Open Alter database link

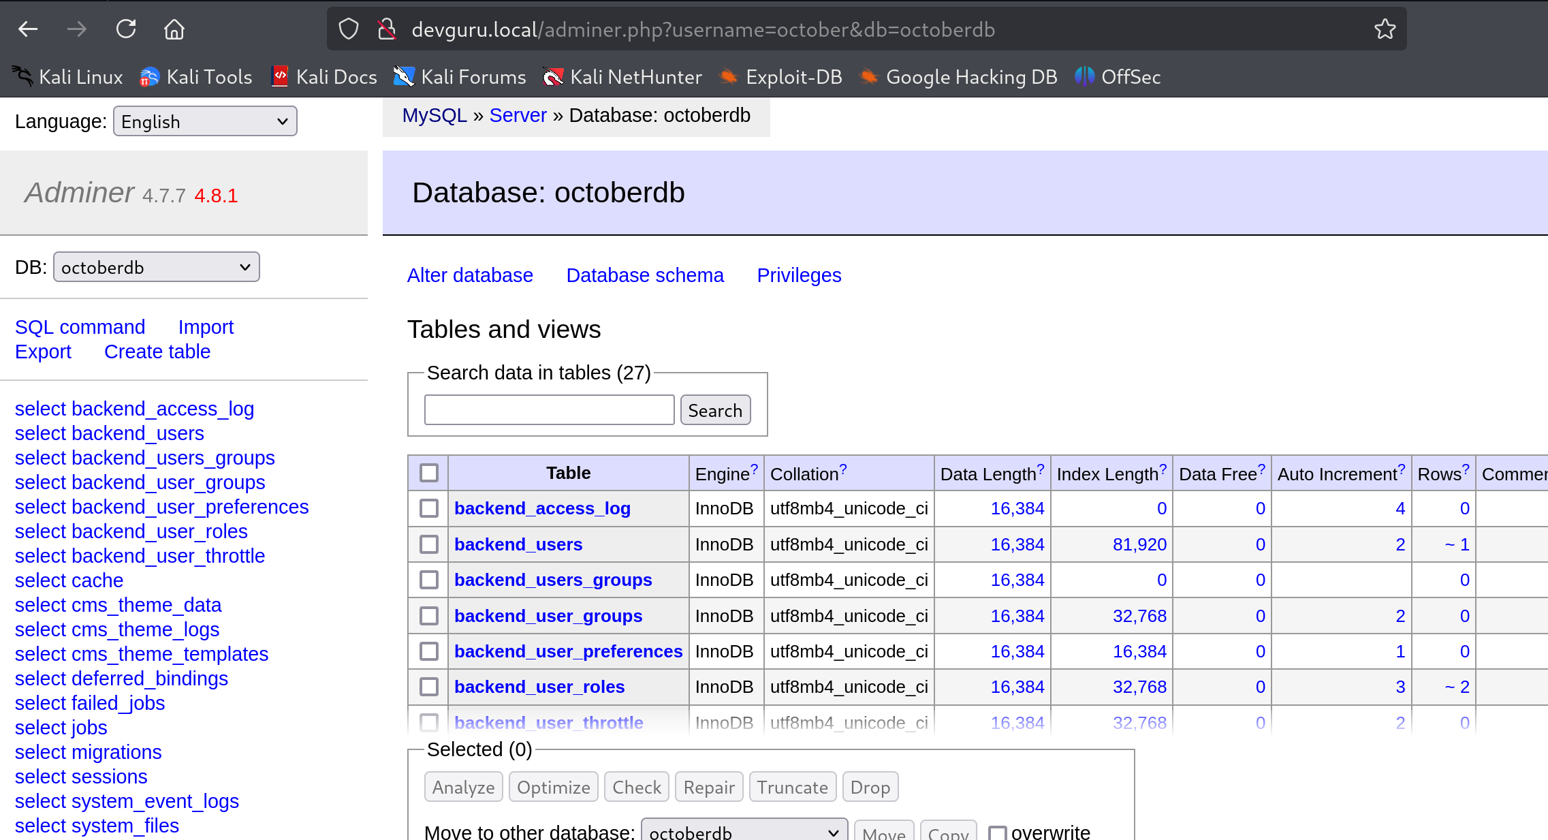coord(470,275)
